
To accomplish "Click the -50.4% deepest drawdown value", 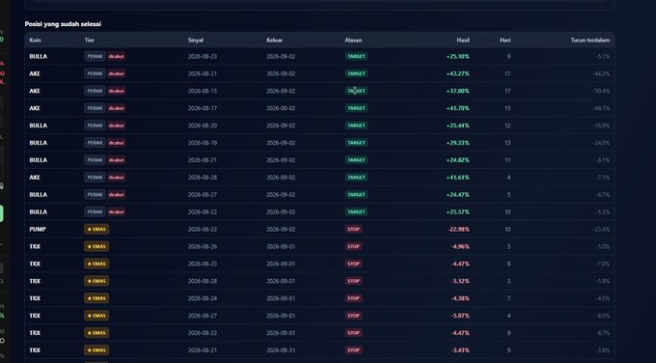I will [601, 91].
